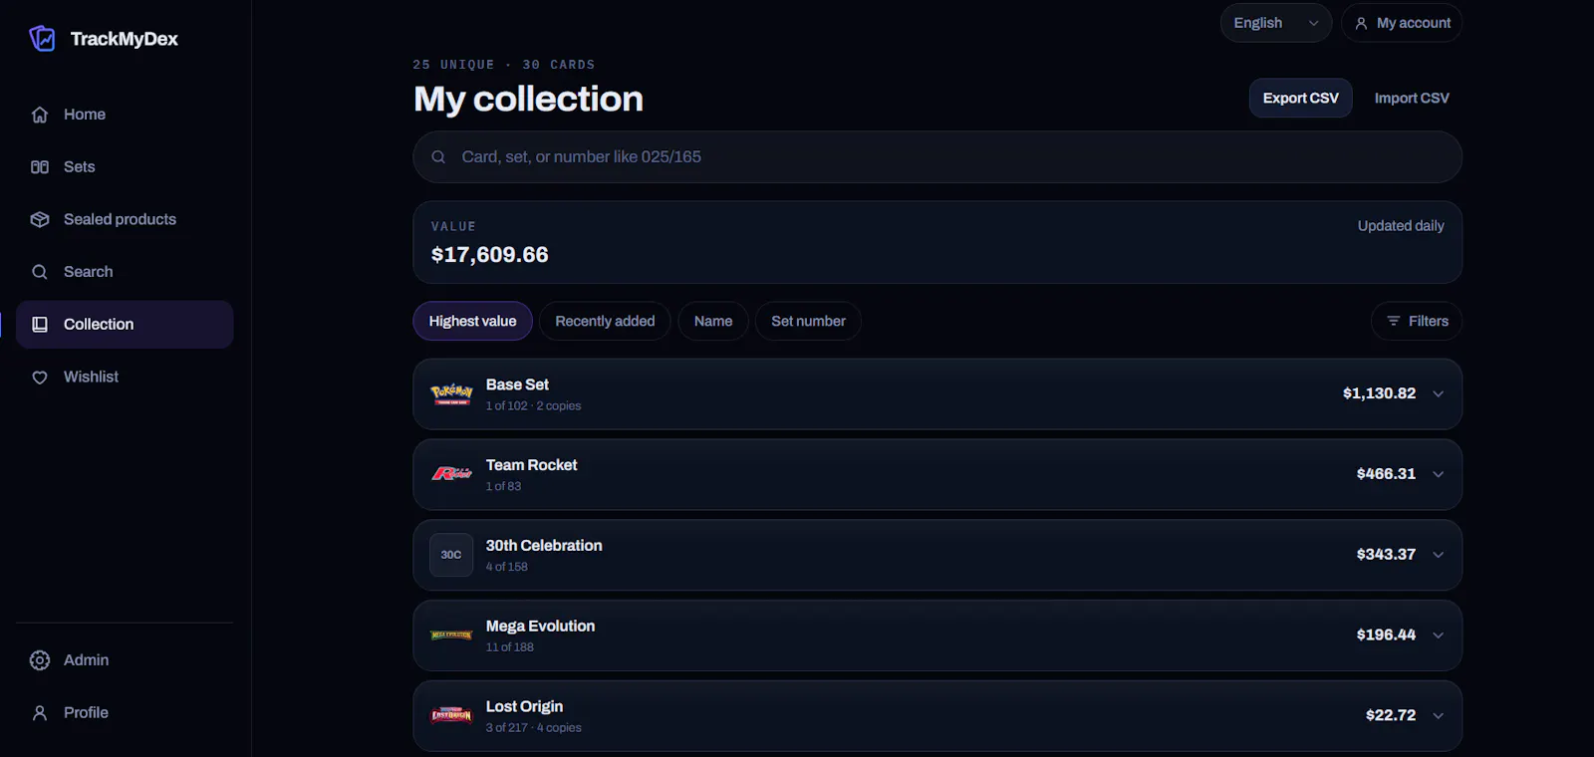Viewport: 1594px width, 757px height.
Task: Sort by Recently added
Action: [x=605, y=321]
